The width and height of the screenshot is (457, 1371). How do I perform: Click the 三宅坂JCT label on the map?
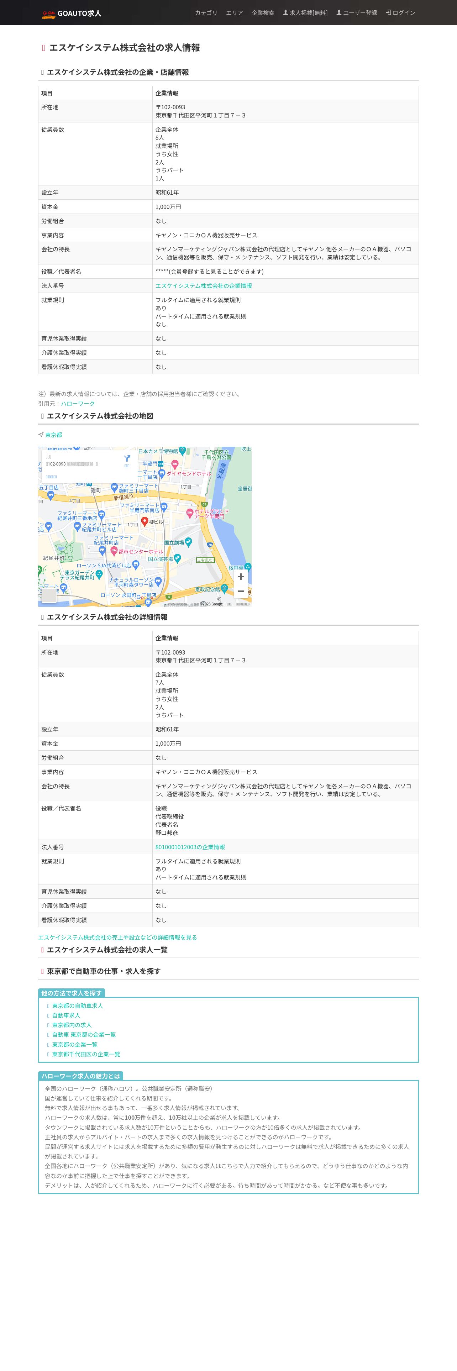pos(205,560)
